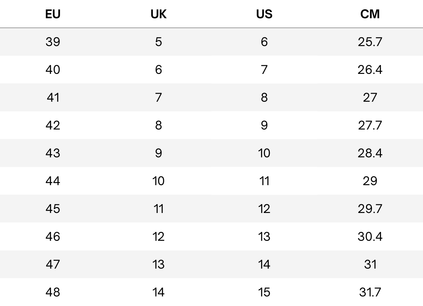This screenshot has width=423, height=306.
Task: Select the EU size 43 cell
Action: 53,153
